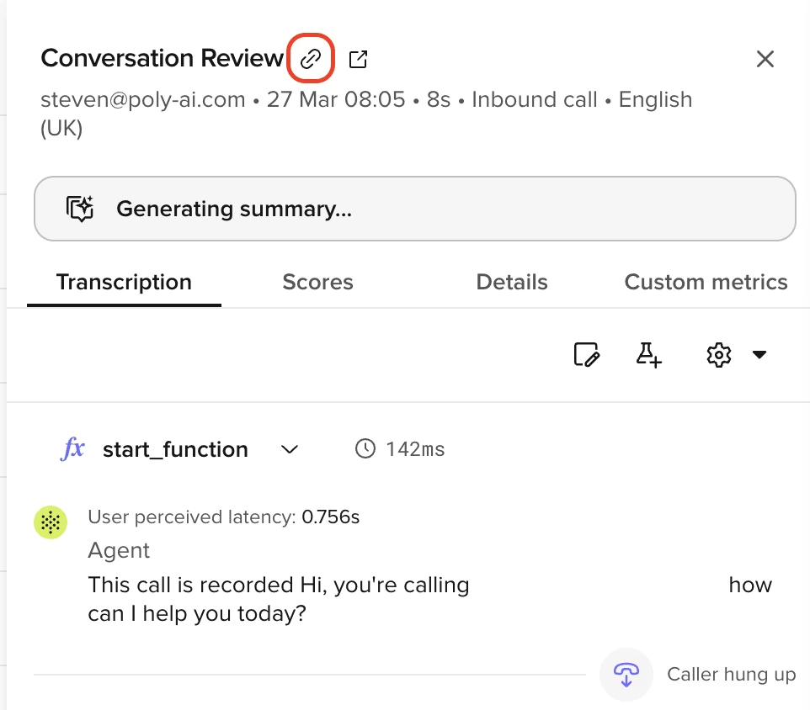The width and height of the screenshot is (810, 710).
Task: Select the start_function label
Action: pyautogui.click(x=176, y=449)
